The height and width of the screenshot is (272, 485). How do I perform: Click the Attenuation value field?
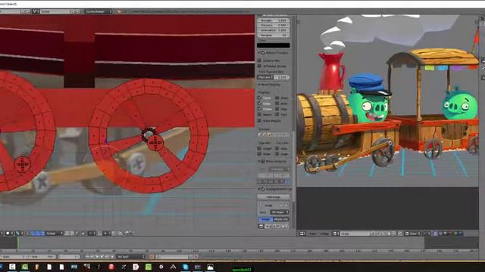coord(274,30)
